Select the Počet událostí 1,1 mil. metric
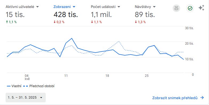Screen dimensions: 209x105 pos(105,14)
